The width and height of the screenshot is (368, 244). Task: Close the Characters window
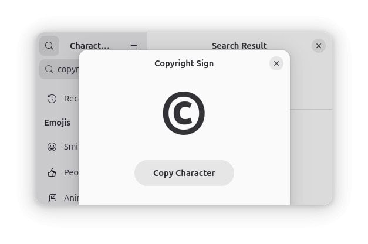[x=318, y=46]
